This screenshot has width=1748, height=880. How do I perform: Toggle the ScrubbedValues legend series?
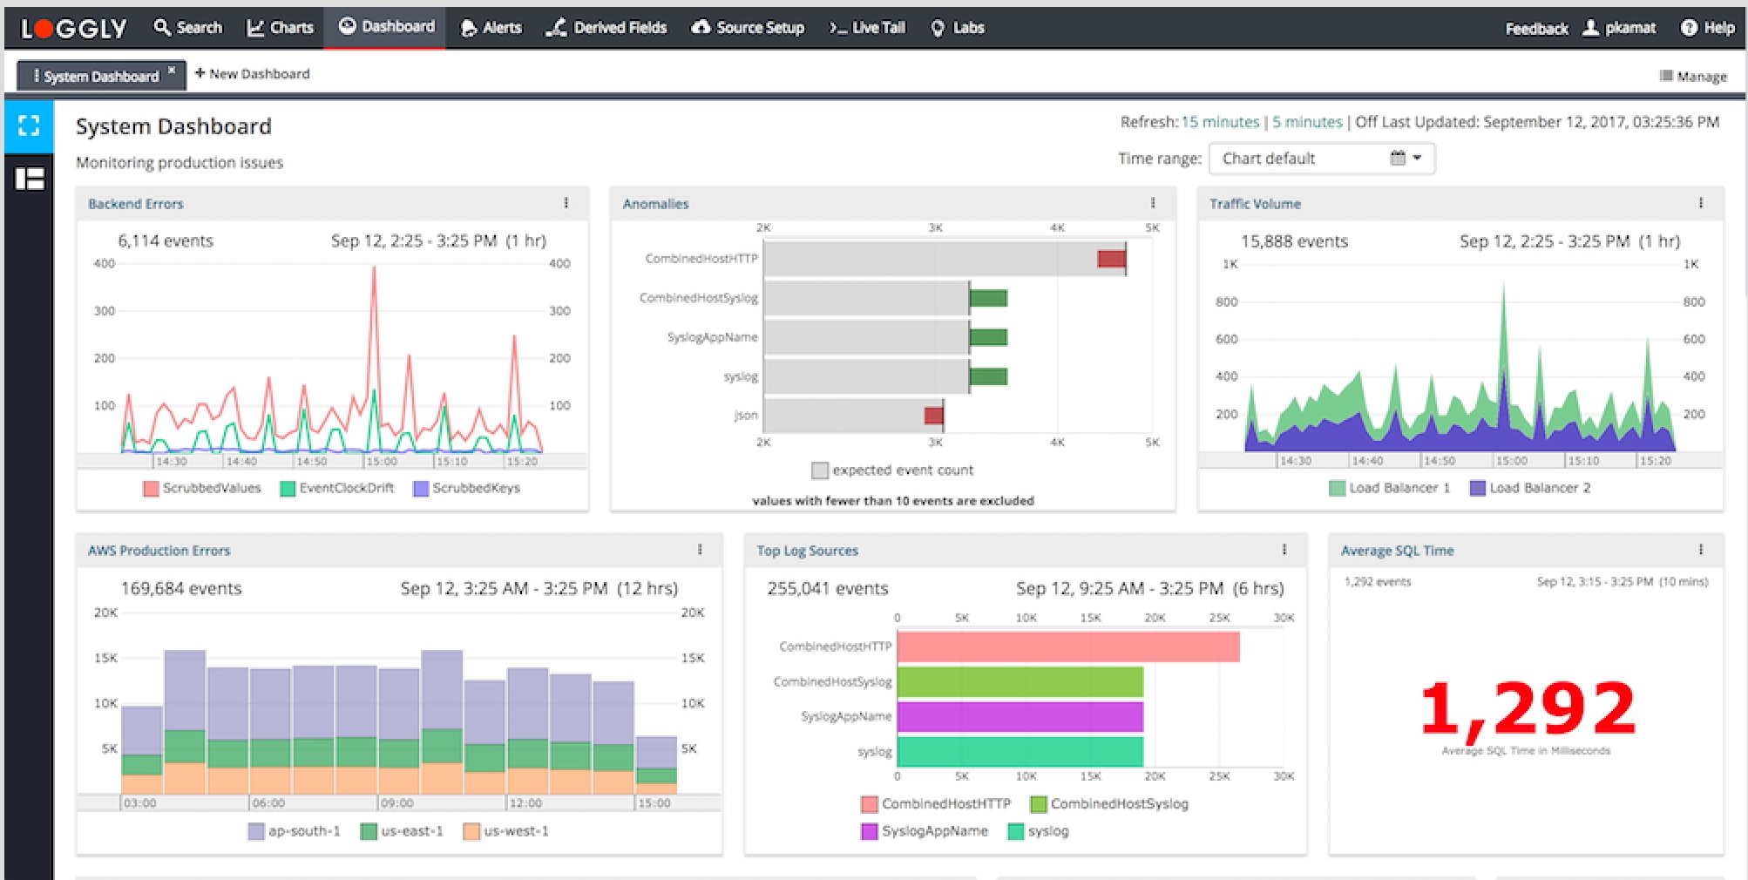tap(202, 488)
